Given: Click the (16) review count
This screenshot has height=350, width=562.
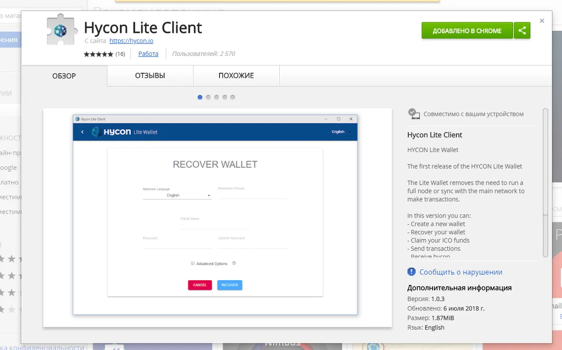Looking at the screenshot, I should tap(120, 54).
